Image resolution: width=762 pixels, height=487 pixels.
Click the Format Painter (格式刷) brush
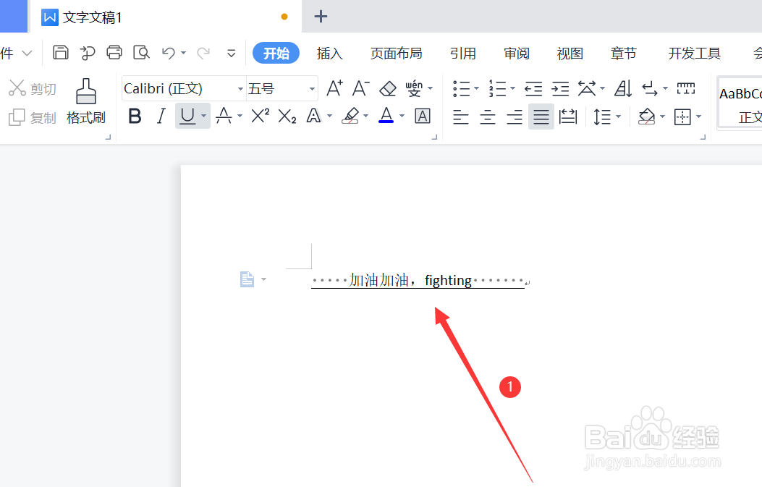[x=86, y=101]
